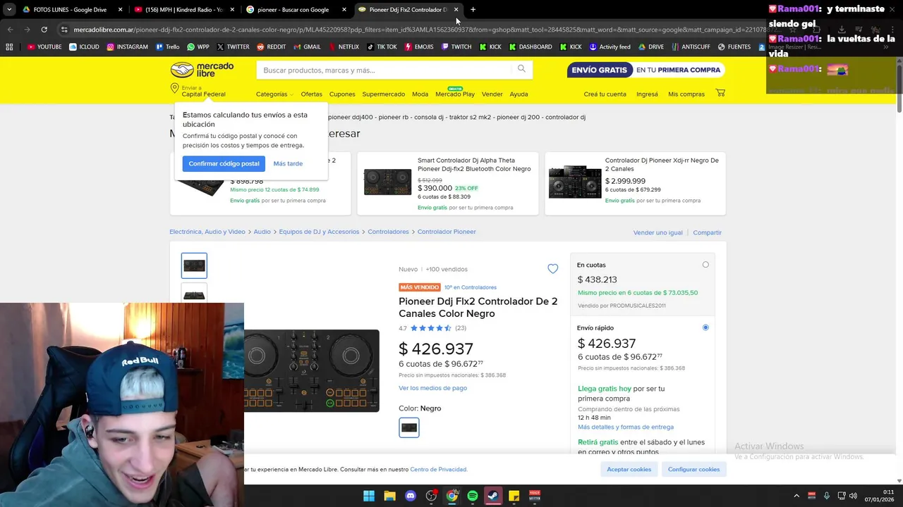Open Ofertas in navigation menu
Viewport: 903px width, 507px height.
pos(311,94)
